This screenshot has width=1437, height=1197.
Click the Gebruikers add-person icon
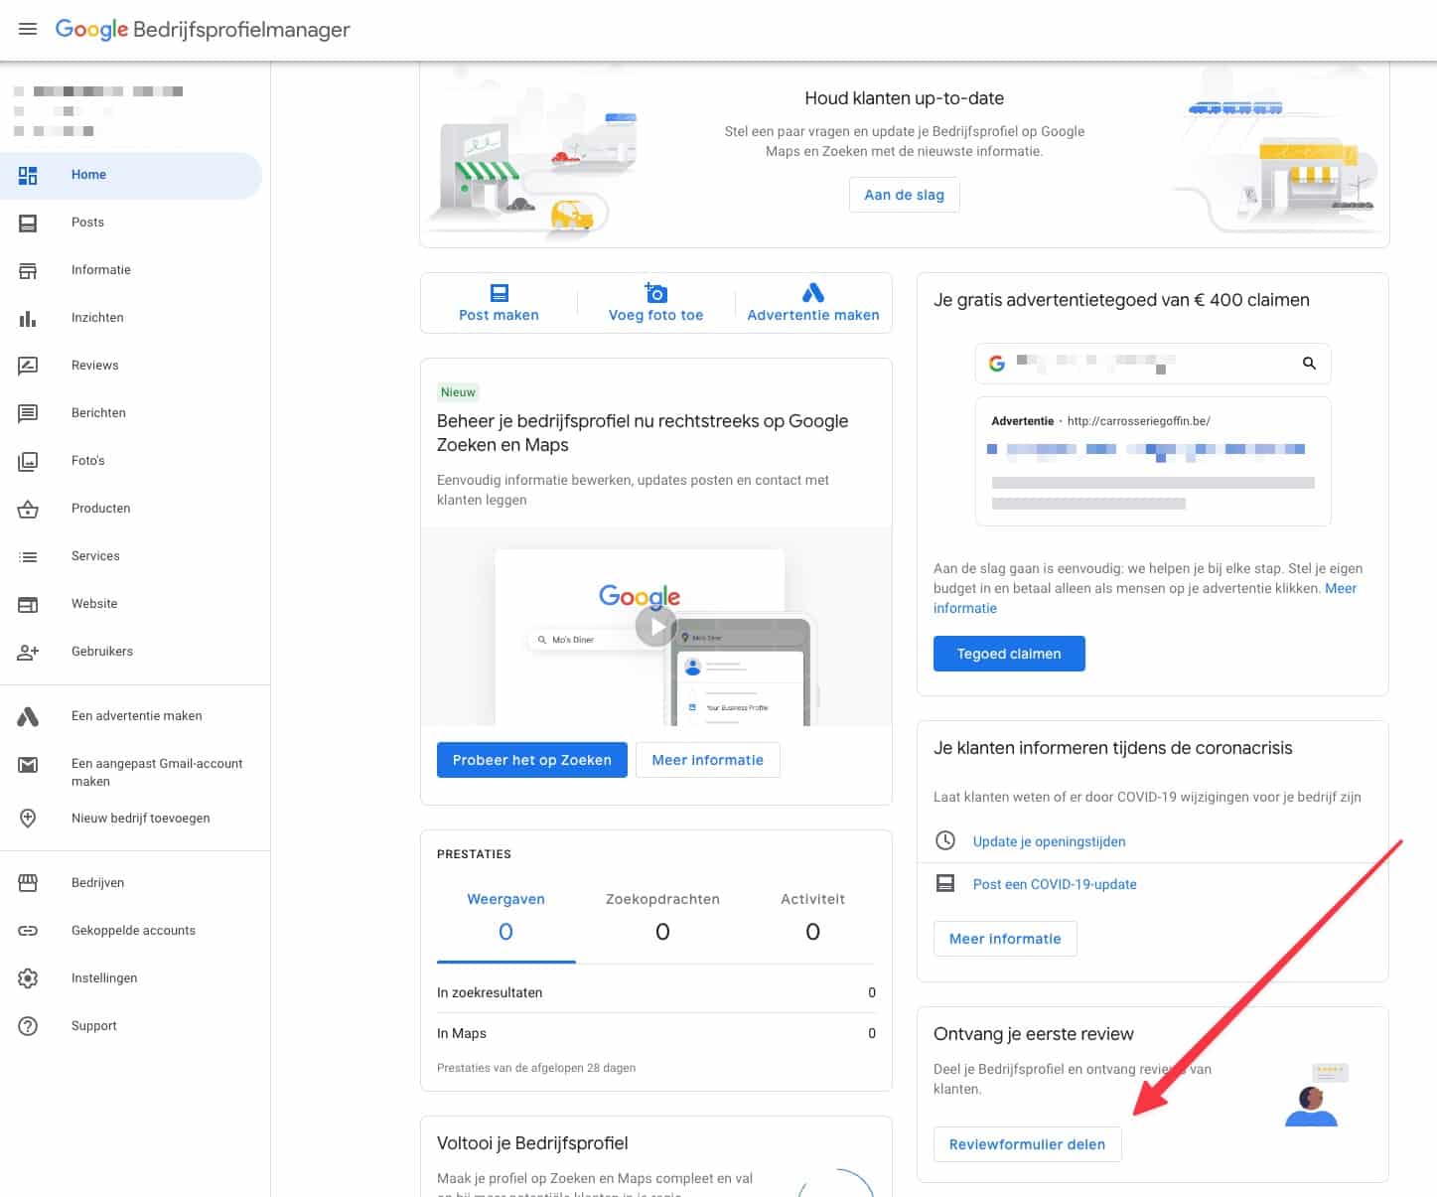pyautogui.click(x=28, y=652)
